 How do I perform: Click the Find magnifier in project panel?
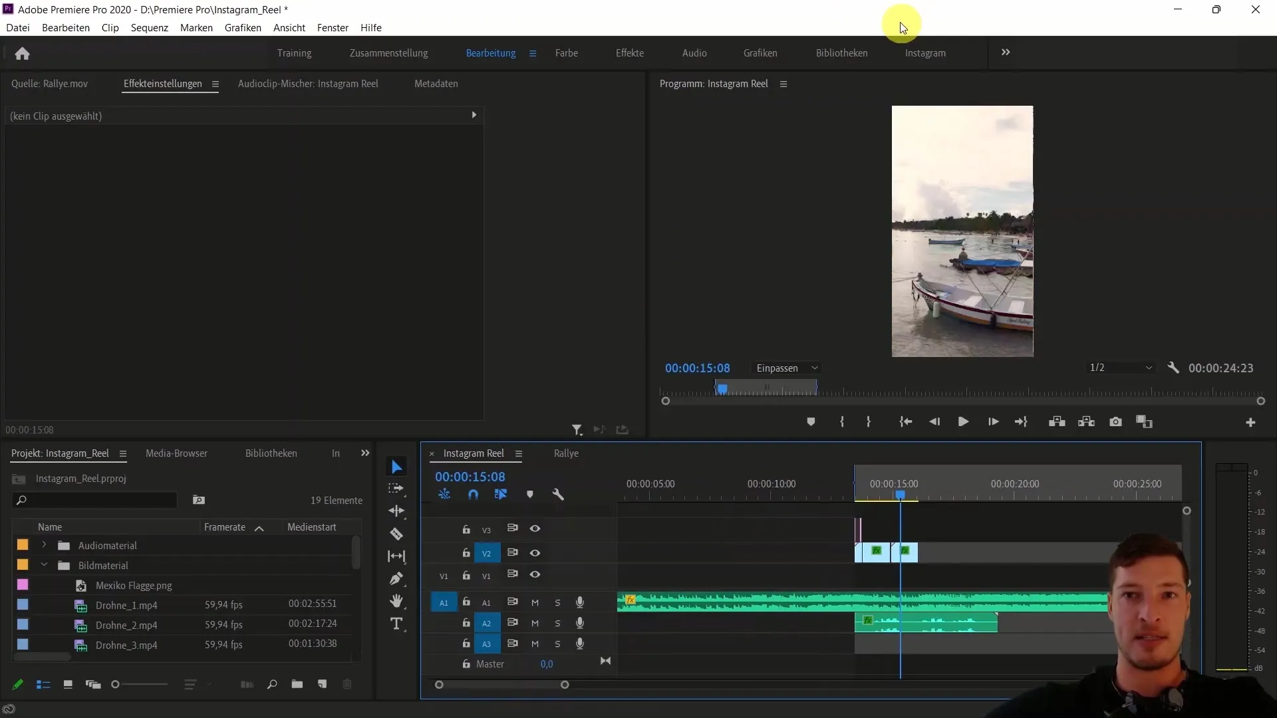point(272,684)
